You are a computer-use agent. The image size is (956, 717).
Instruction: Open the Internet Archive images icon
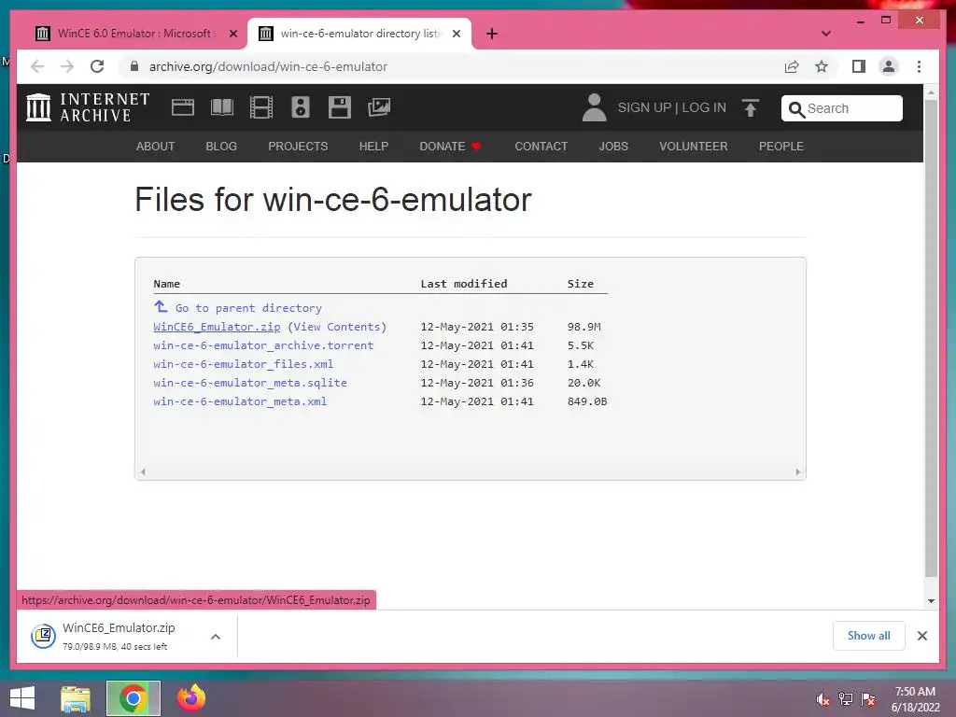pos(379,108)
